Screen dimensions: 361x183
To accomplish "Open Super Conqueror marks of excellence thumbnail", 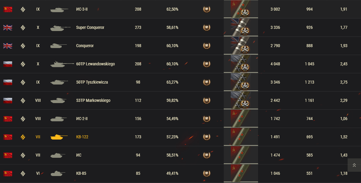I will tap(241, 27).
